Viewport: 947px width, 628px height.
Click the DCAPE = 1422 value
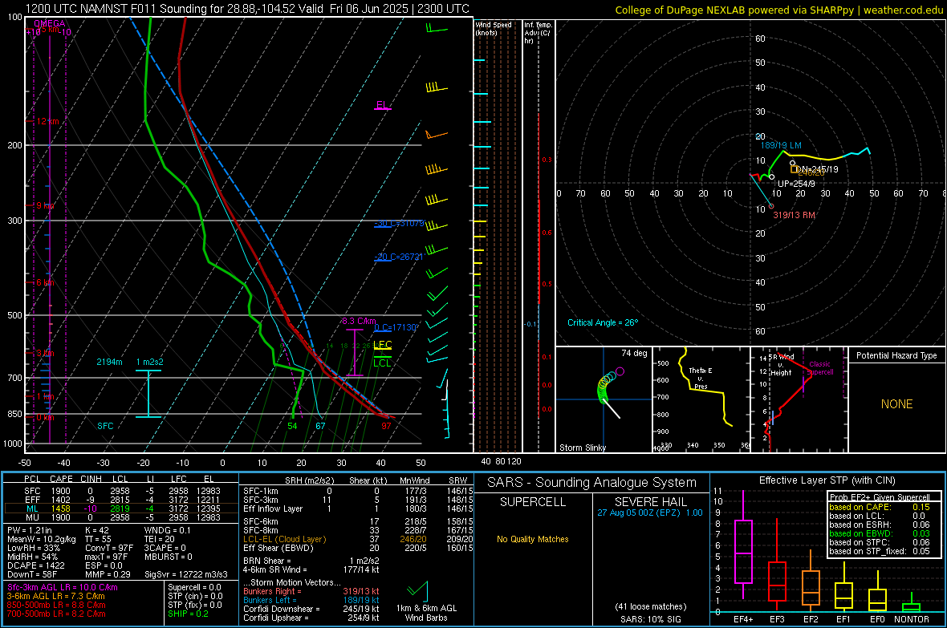[x=36, y=565]
